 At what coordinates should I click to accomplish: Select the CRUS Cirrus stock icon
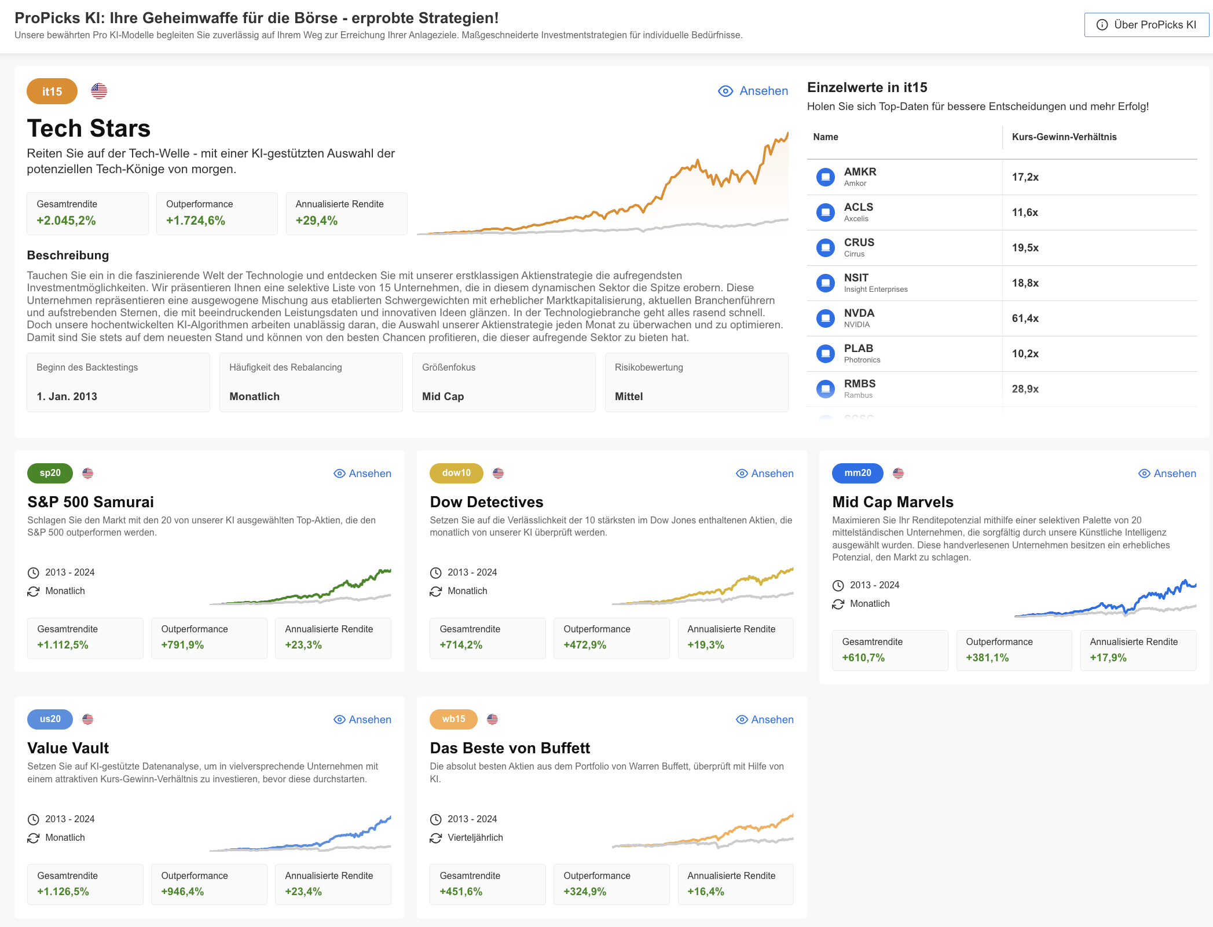pyautogui.click(x=825, y=247)
